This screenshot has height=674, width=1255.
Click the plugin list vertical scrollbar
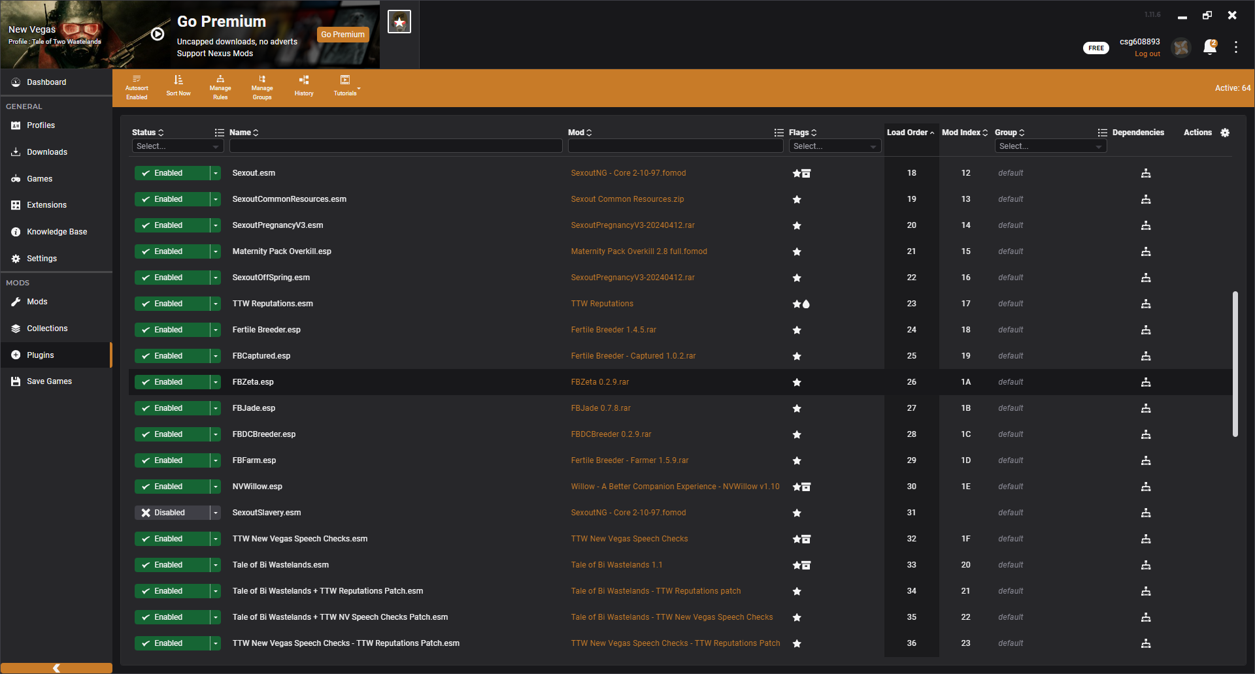coord(1235,364)
